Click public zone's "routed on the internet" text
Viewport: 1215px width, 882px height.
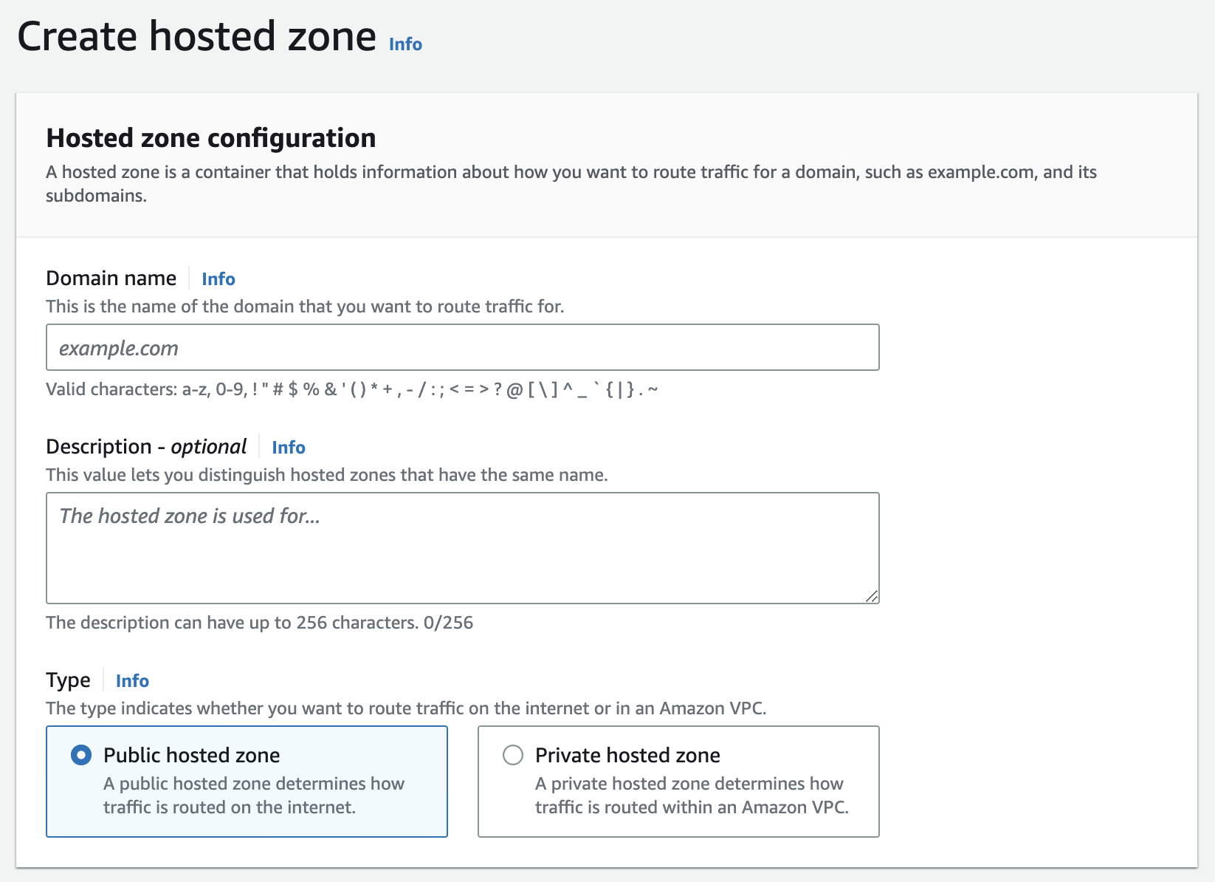230,807
